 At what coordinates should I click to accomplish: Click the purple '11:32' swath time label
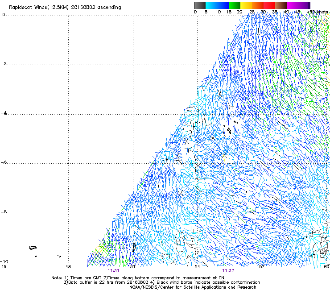[228, 271]
